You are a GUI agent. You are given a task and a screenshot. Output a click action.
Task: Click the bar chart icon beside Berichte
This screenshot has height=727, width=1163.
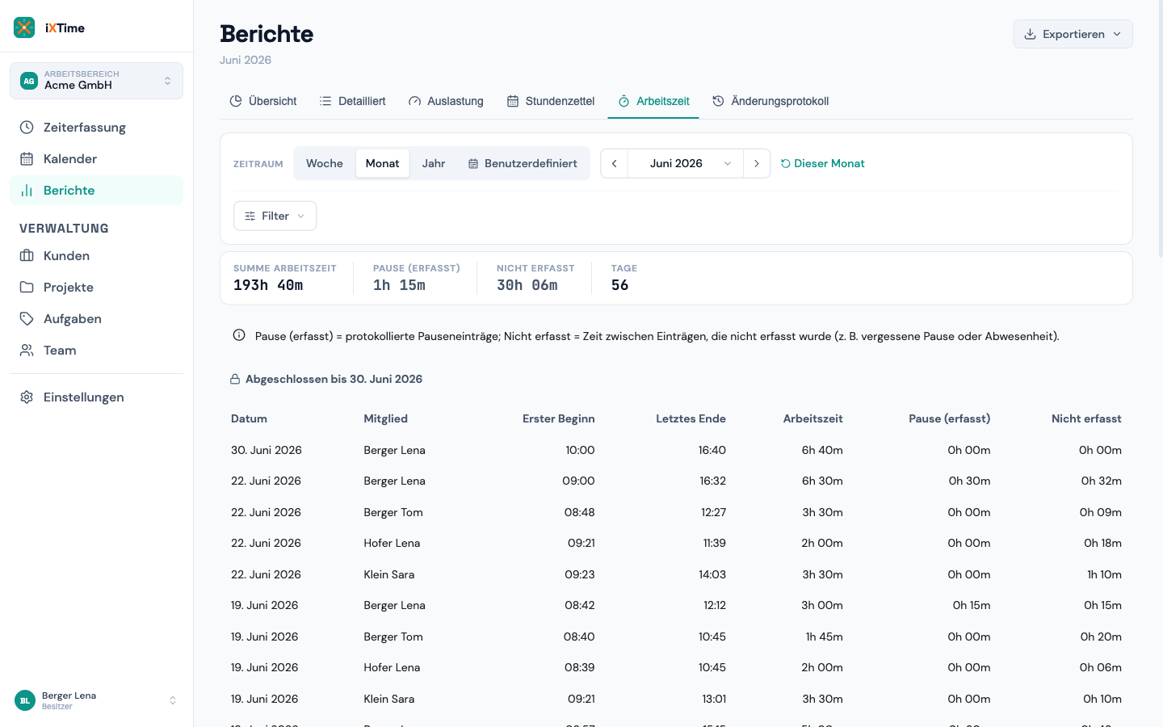tap(27, 191)
